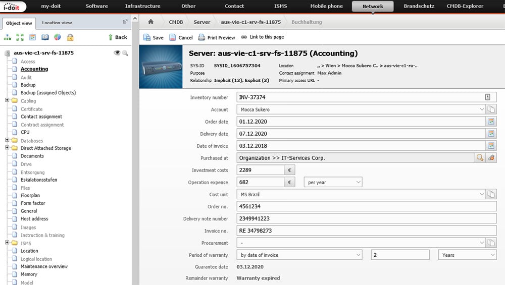Click the magnifier icon in Purchased at
The width and height of the screenshot is (505, 285).
click(x=480, y=158)
